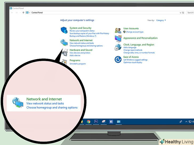The width and height of the screenshot is (194, 145).
Task: Click the Control Panel breadcrumb in the address bar
Action: coord(37,12)
